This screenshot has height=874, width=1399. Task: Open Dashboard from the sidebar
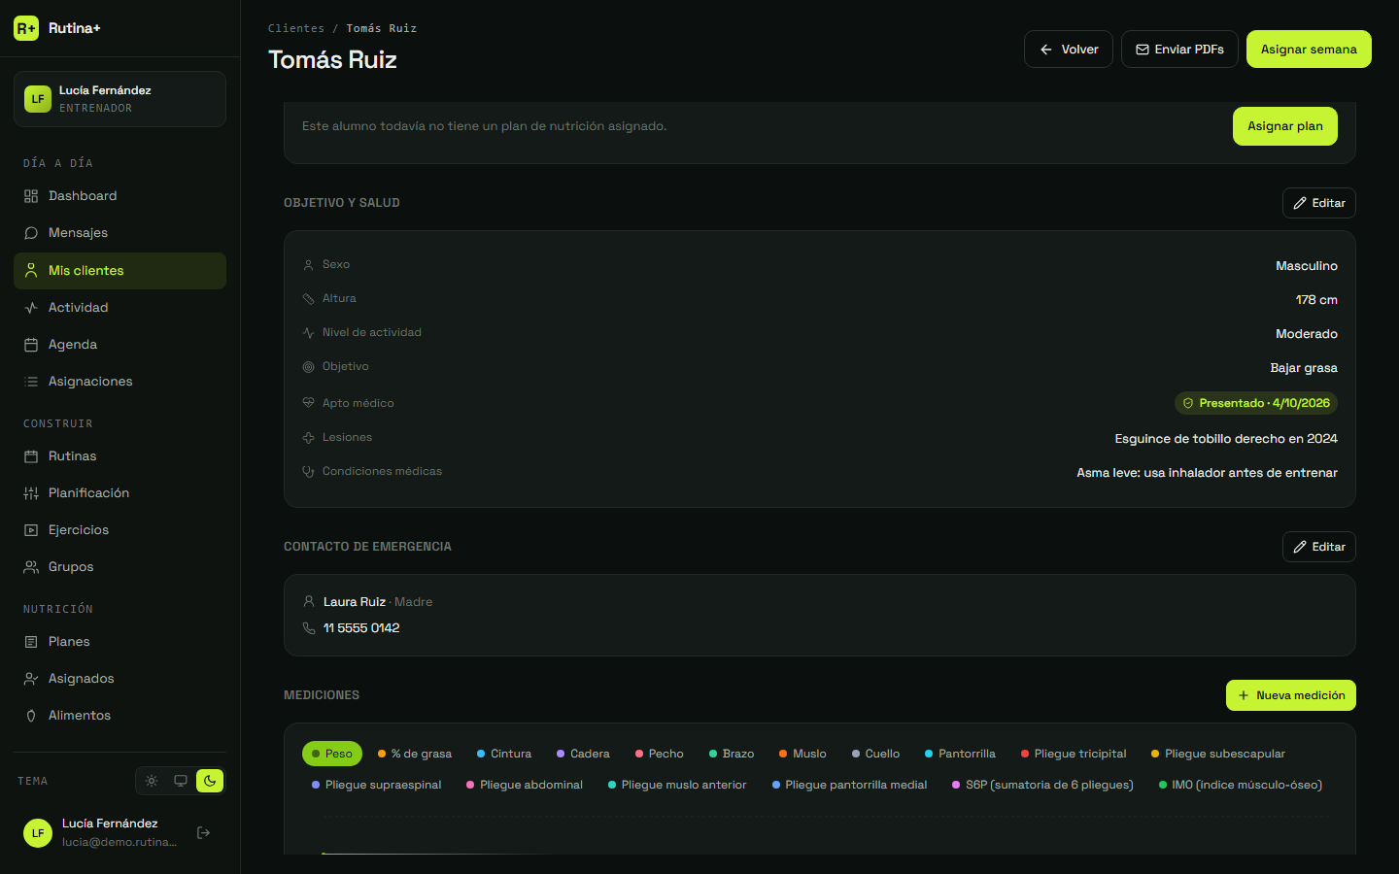[x=119, y=196]
